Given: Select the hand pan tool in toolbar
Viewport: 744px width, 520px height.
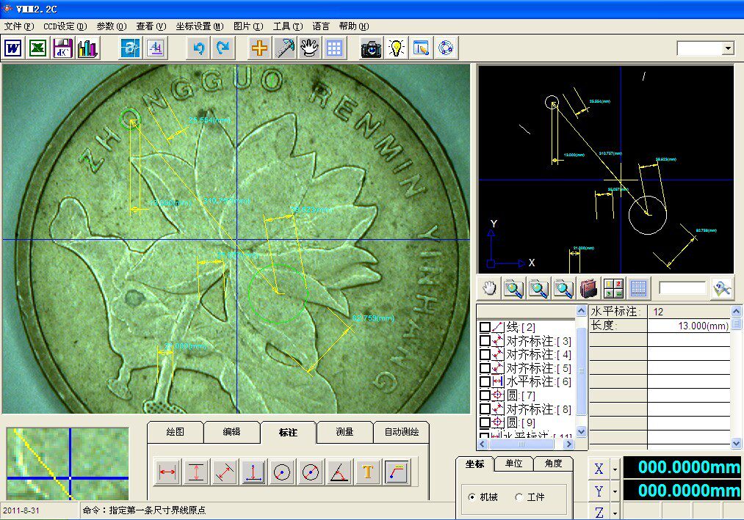Looking at the screenshot, I should [309, 48].
